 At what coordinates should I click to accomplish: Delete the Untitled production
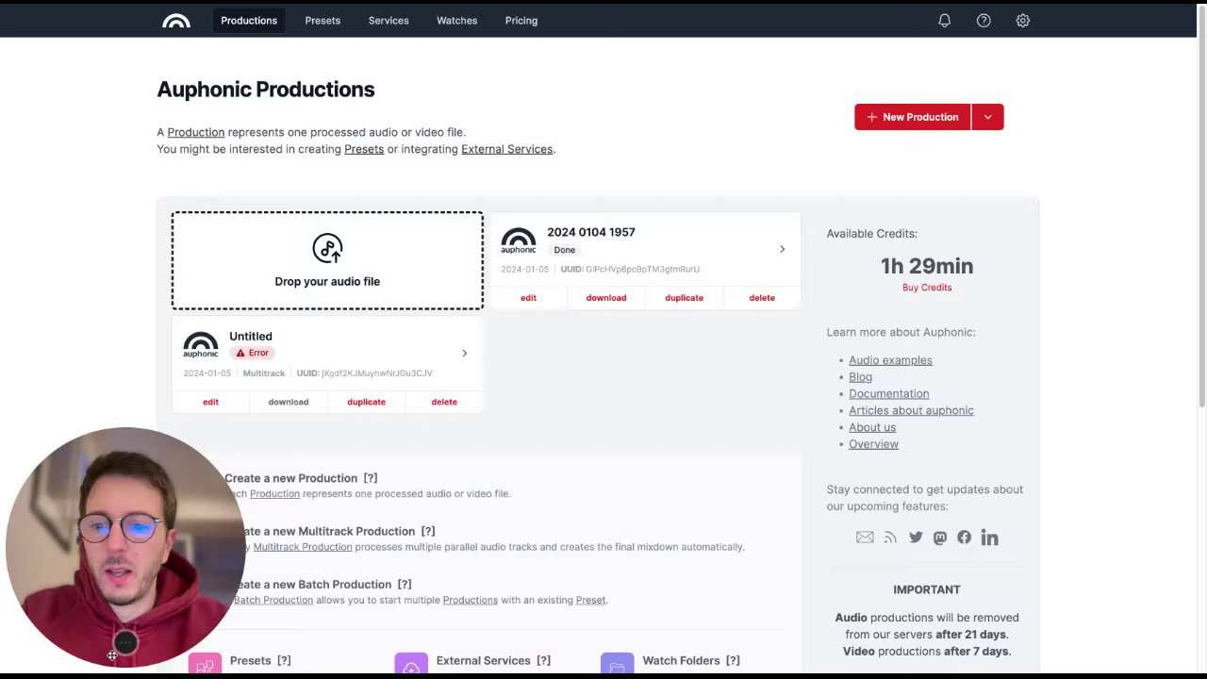click(444, 402)
